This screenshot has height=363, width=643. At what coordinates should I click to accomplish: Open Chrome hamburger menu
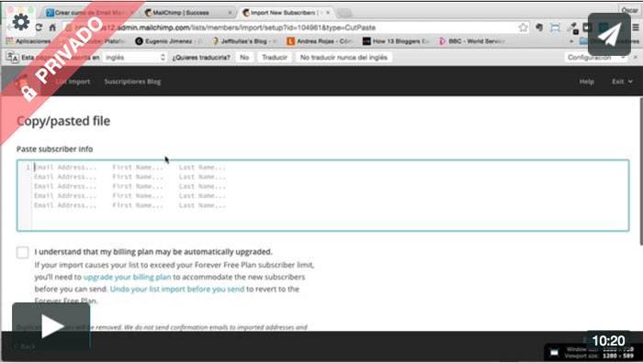pyautogui.click(x=636, y=27)
